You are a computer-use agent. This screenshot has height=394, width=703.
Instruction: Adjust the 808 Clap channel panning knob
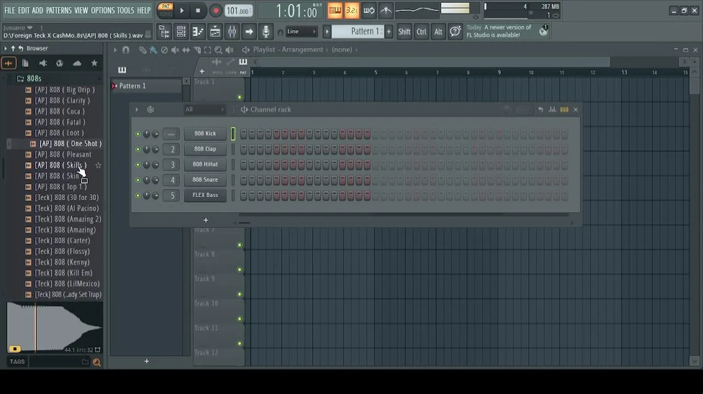click(146, 149)
